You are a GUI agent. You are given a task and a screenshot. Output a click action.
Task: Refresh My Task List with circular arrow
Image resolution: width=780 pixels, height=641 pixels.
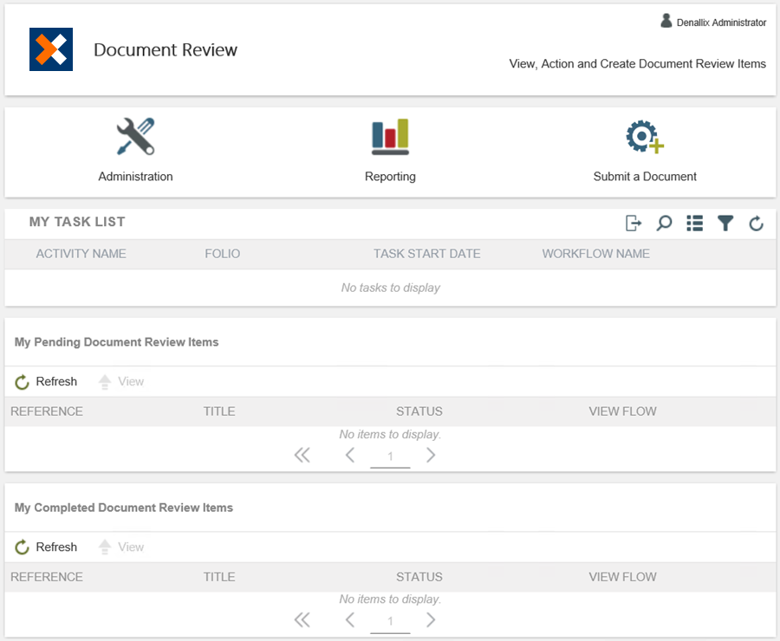click(756, 224)
